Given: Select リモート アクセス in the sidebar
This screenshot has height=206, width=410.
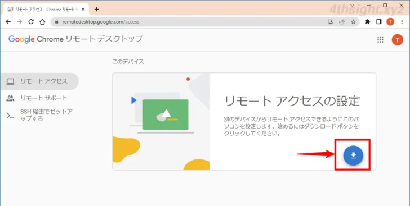Looking at the screenshot, I should point(39,81).
